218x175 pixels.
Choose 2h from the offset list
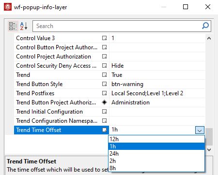156,161
